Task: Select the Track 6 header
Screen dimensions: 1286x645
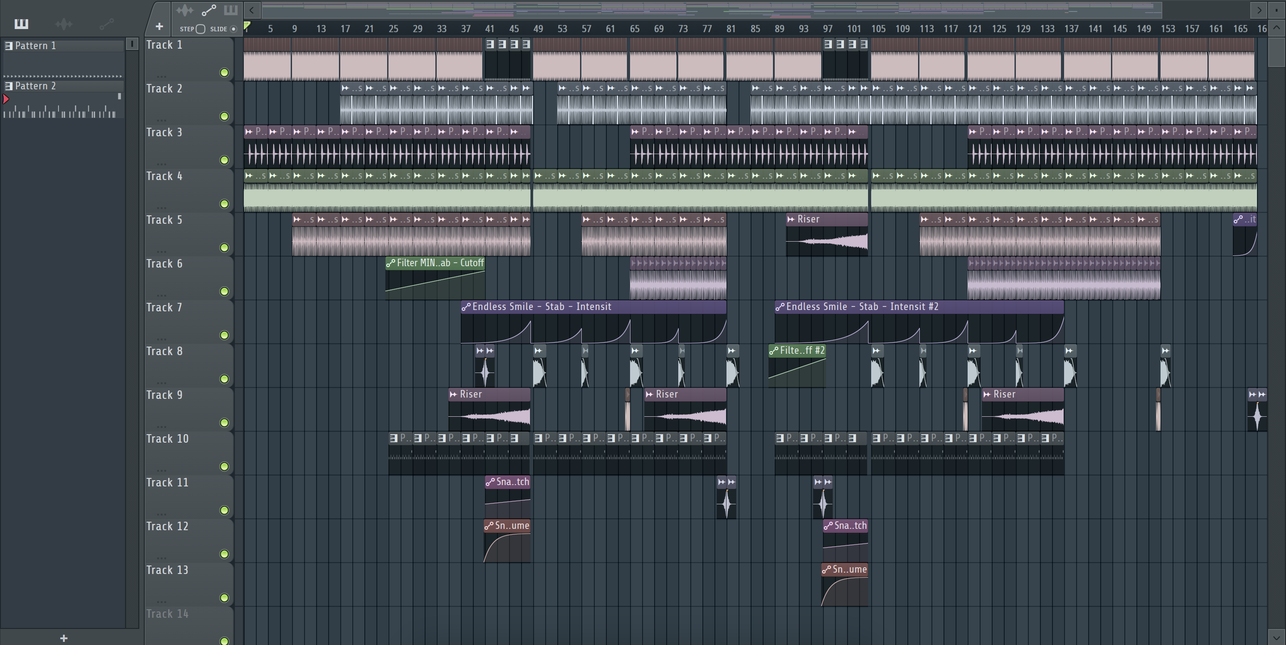Action: coord(189,277)
